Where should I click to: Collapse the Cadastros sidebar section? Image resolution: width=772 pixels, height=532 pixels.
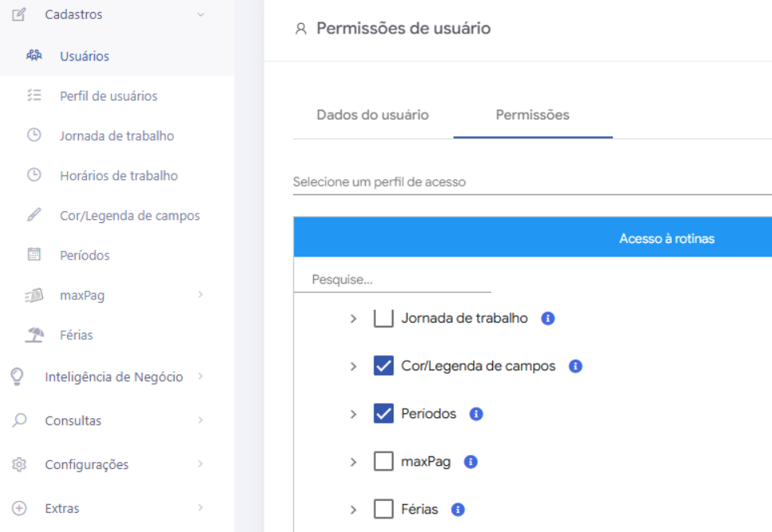(x=200, y=14)
